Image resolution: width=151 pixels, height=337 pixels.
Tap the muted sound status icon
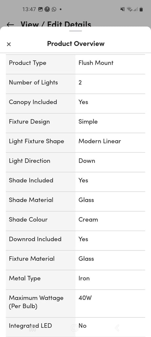tap(122, 9)
